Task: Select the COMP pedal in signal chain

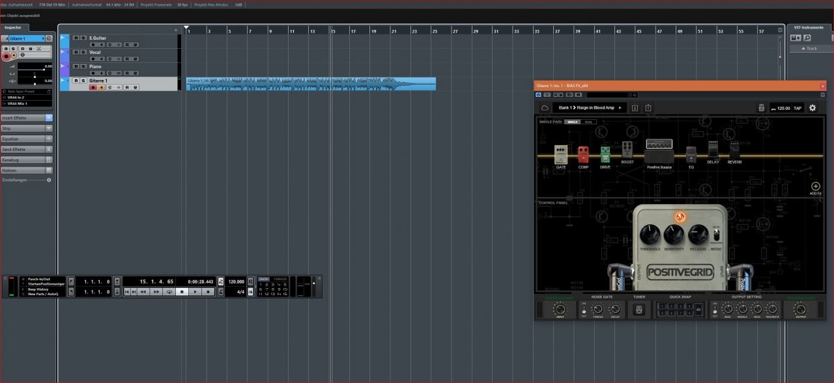Action: (x=583, y=154)
